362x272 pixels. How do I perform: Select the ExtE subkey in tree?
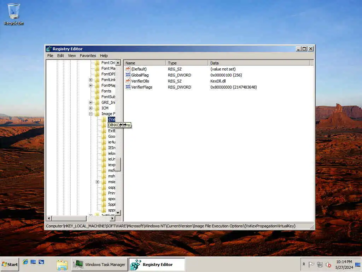pos(111,131)
